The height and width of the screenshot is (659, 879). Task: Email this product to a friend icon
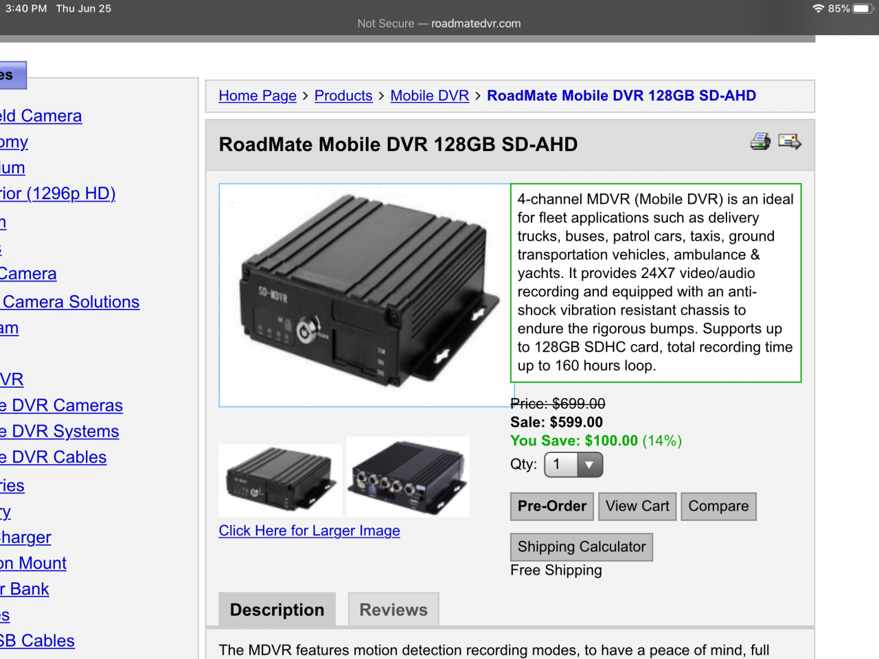click(790, 141)
